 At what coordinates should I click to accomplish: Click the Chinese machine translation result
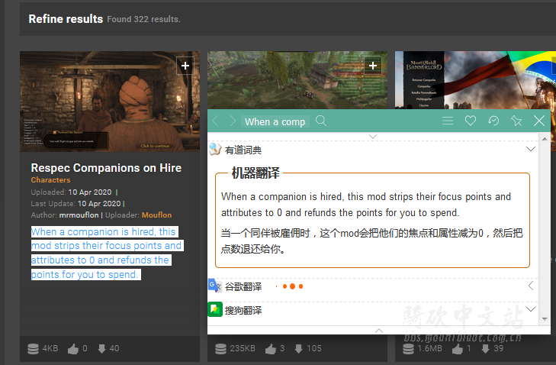pos(371,241)
